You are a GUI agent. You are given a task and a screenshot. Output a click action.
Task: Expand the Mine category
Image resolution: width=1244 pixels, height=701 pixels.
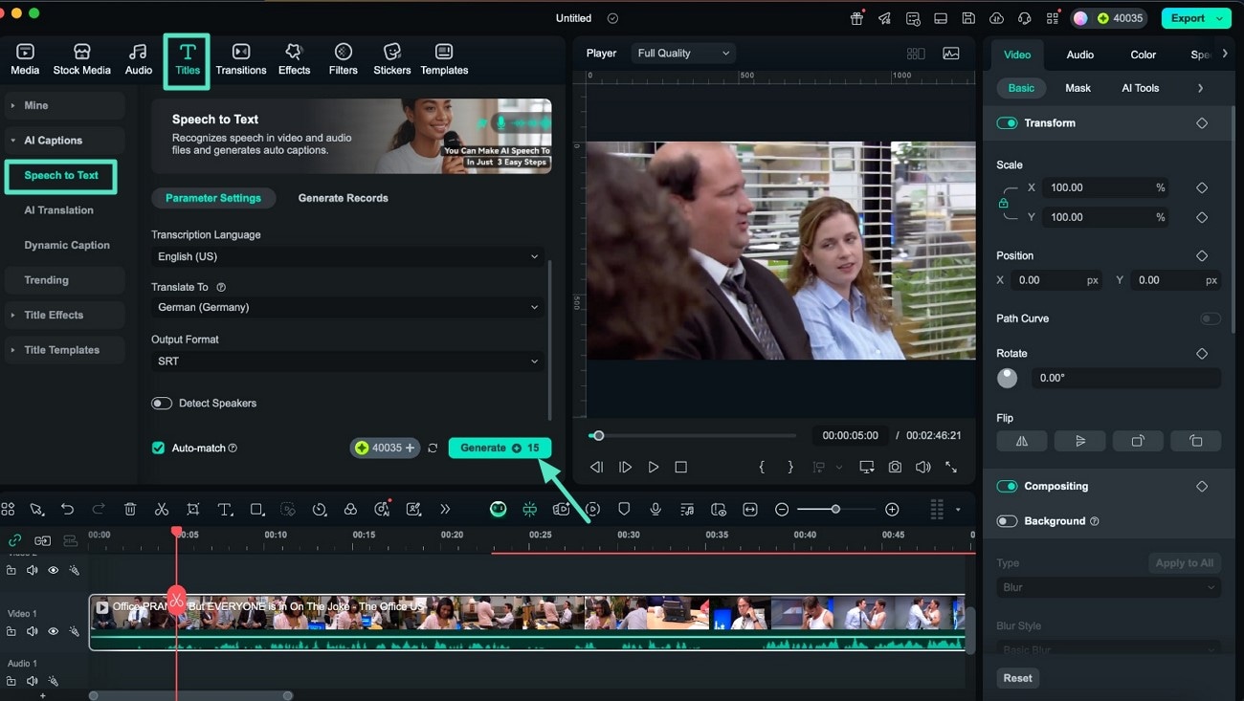click(x=64, y=105)
